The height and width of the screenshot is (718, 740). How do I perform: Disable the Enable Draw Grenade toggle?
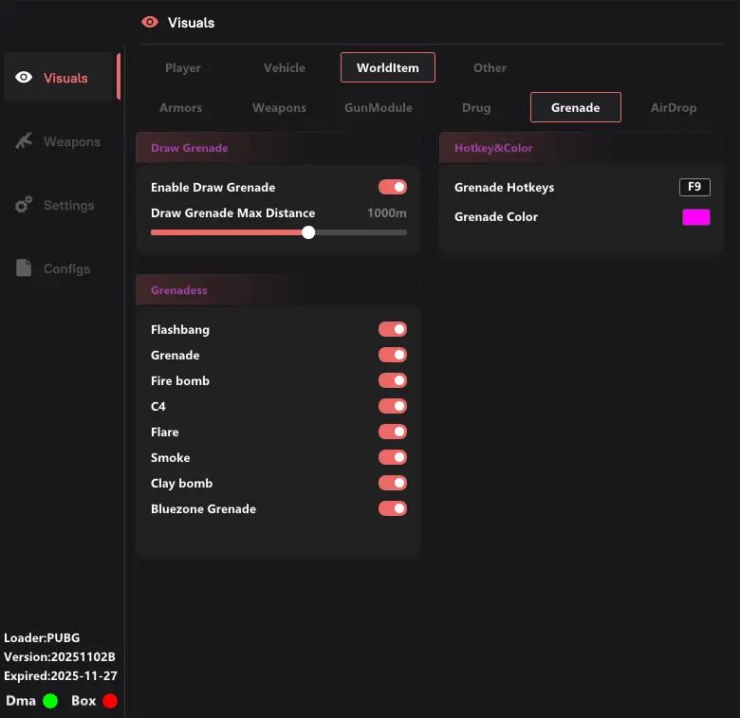click(393, 187)
